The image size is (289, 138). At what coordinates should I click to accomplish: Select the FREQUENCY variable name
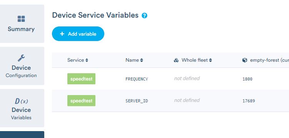click(x=137, y=79)
